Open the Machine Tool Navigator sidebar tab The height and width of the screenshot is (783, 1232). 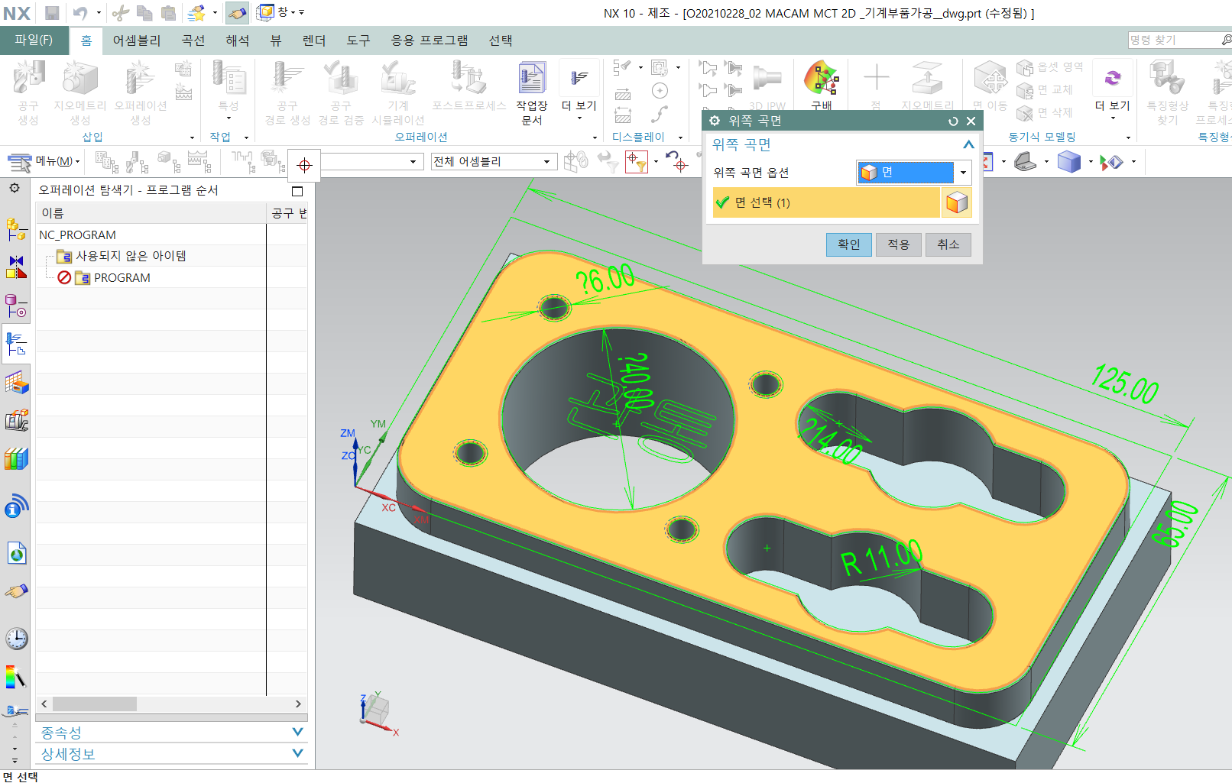coord(16,420)
